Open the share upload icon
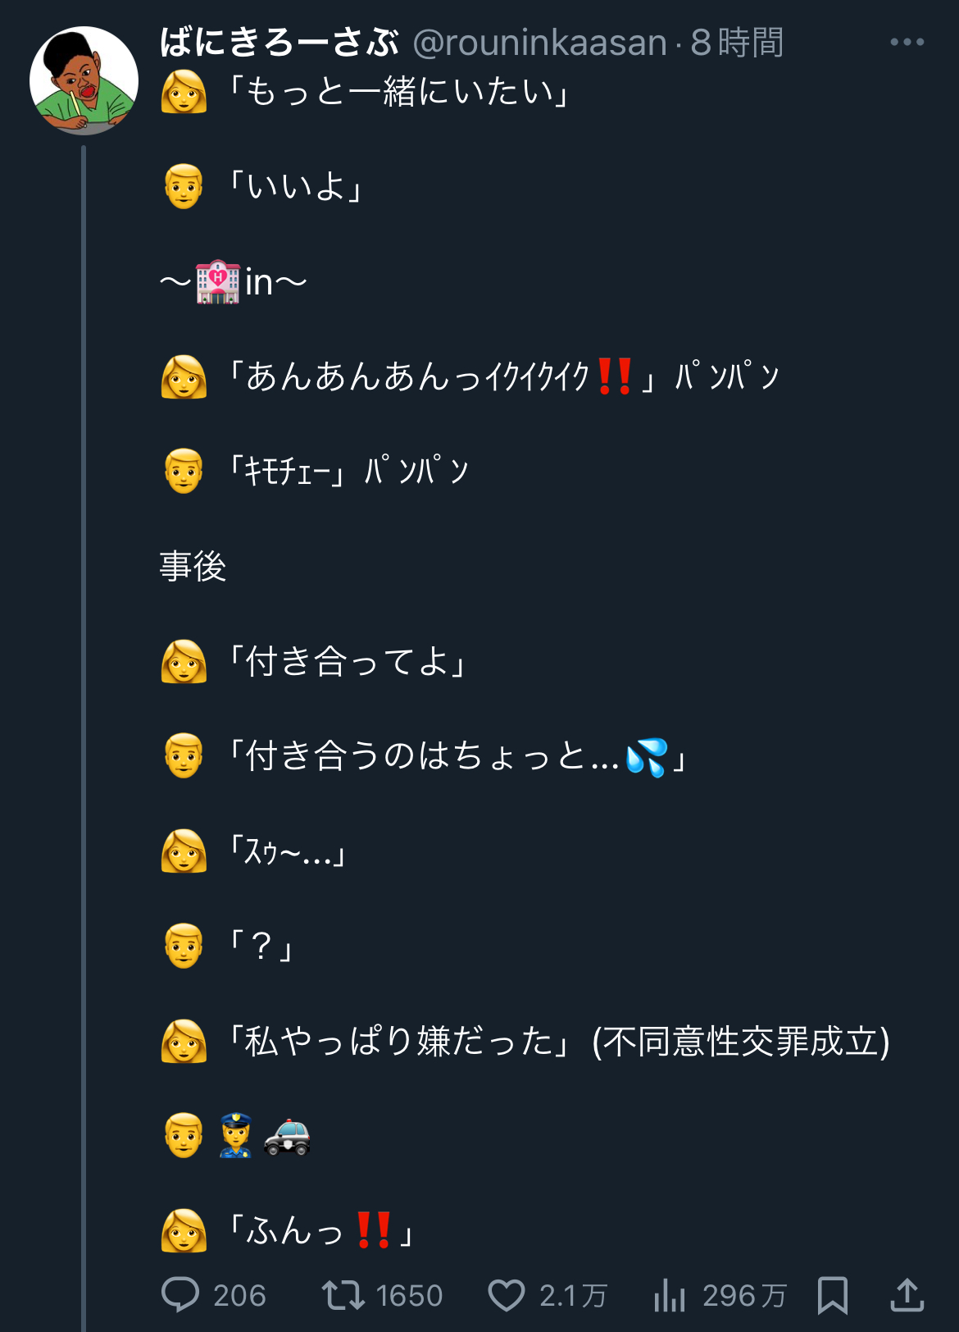 (907, 1295)
